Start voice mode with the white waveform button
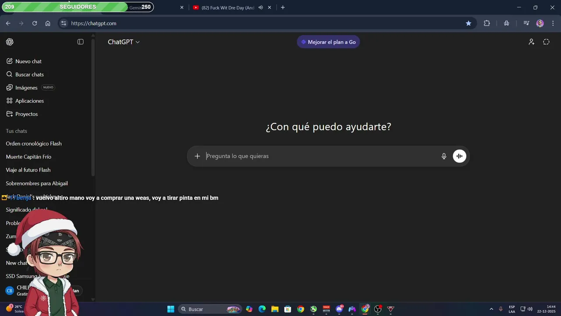Viewport: 561px width, 316px height. click(x=459, y=156)
